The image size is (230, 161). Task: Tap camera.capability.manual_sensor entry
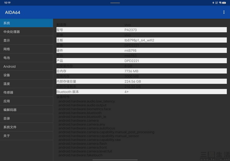pos(98,136)
